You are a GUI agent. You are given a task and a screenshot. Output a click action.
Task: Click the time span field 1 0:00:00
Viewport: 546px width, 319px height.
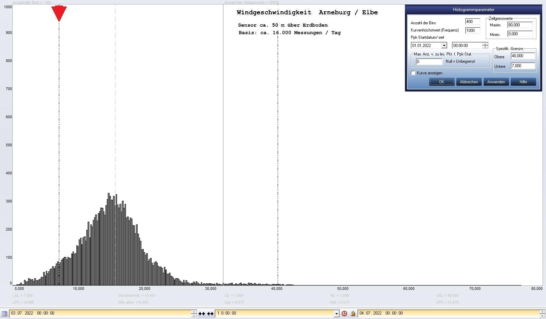coord(275,314)
